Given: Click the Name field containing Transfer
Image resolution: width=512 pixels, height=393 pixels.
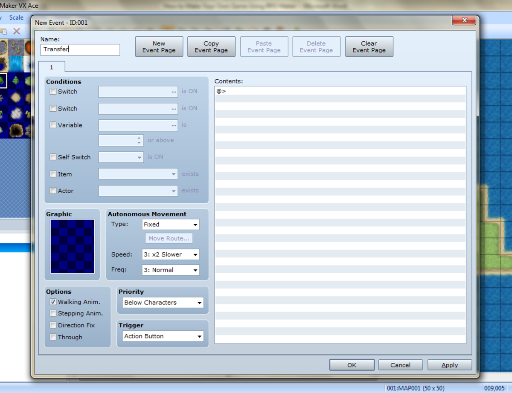Looking at the screenshot, I should (x=80, y=49).
